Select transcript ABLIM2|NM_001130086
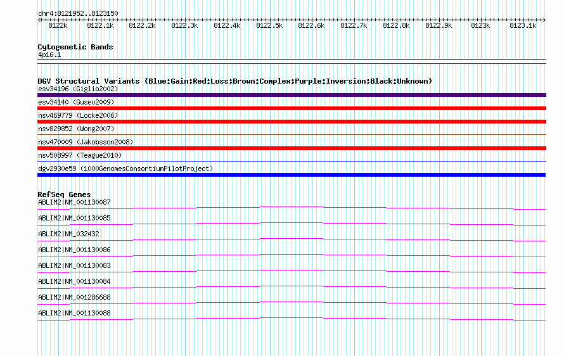The image size is (564, 356). coord(74,250)
